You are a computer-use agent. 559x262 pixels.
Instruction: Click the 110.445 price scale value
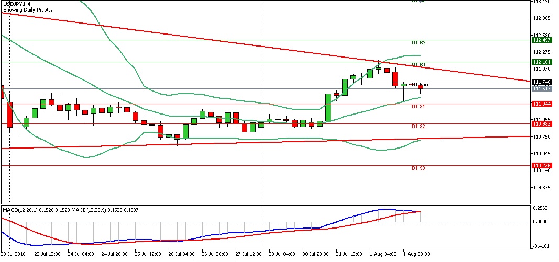tap(541, 154)
